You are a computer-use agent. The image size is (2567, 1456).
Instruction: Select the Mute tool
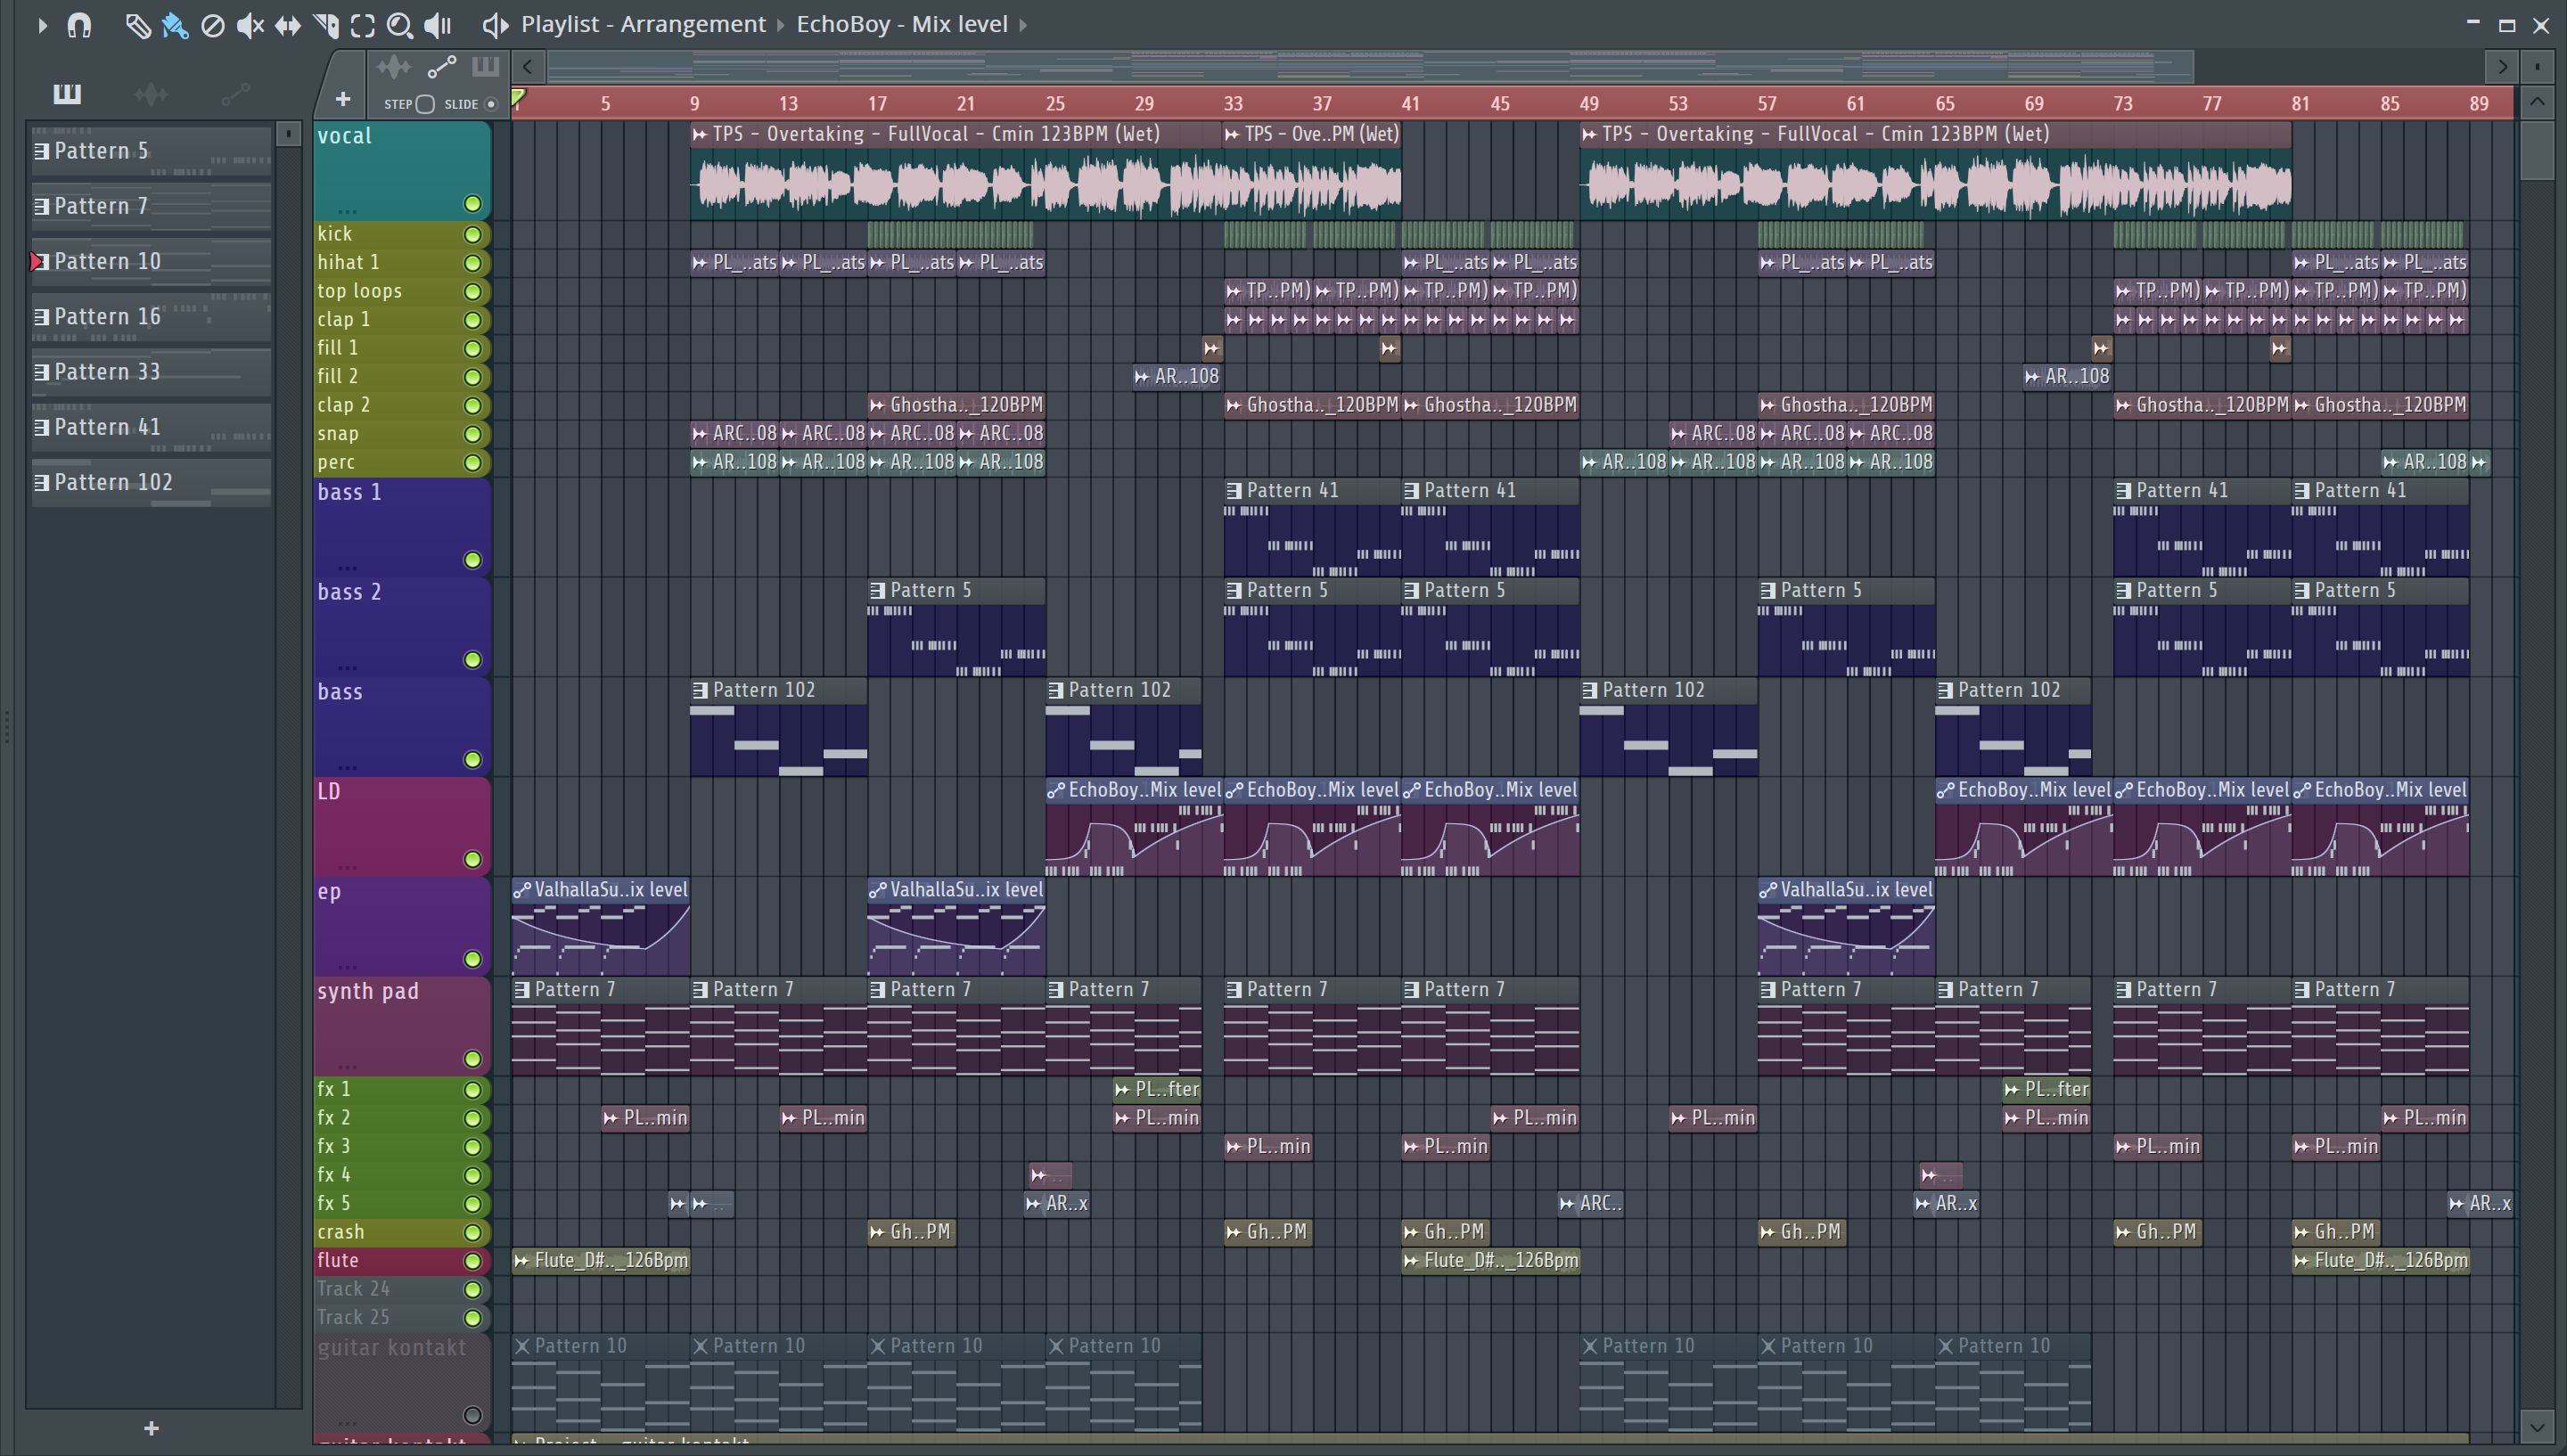[x=250, y=25]
